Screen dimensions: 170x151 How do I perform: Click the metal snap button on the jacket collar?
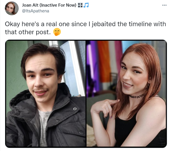pos(75,109)
